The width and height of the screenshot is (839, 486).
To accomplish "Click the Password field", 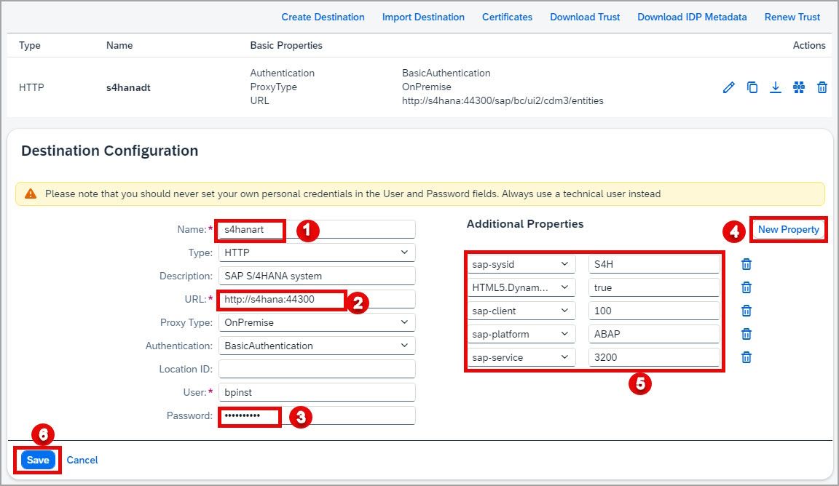I will (317, 415).
